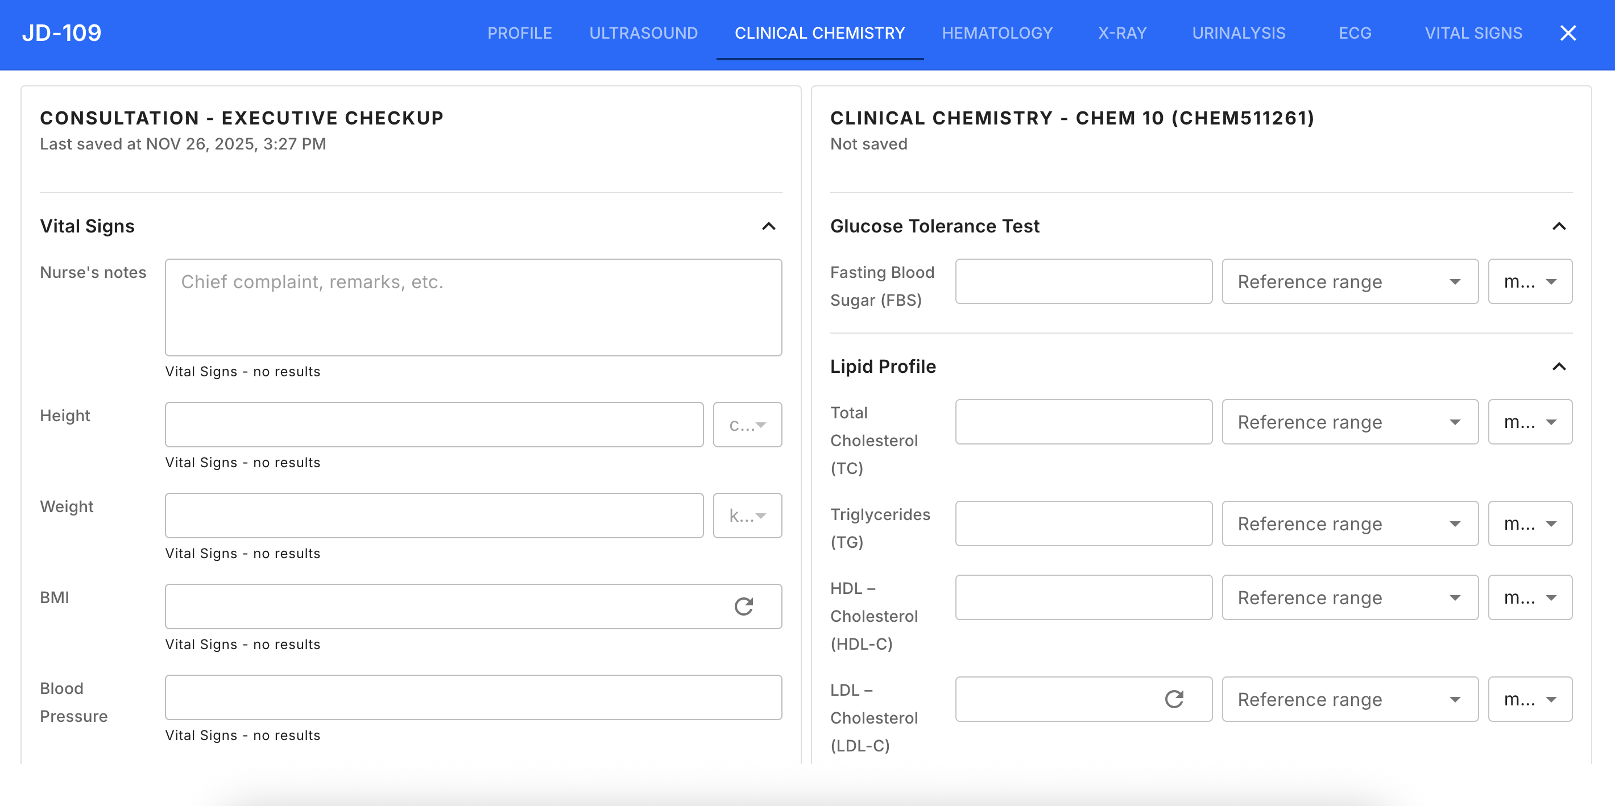Click the Blood Pressure input field
This screenshot has height=806, width=1615.
click(x=473, y=697)
